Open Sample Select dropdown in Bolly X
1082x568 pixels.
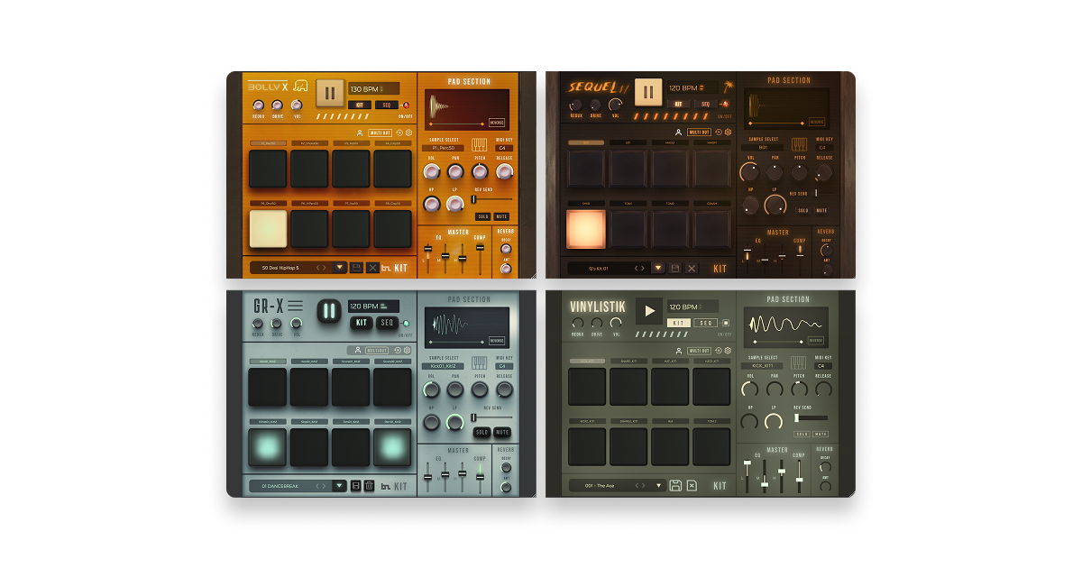[x=443, y=148]
